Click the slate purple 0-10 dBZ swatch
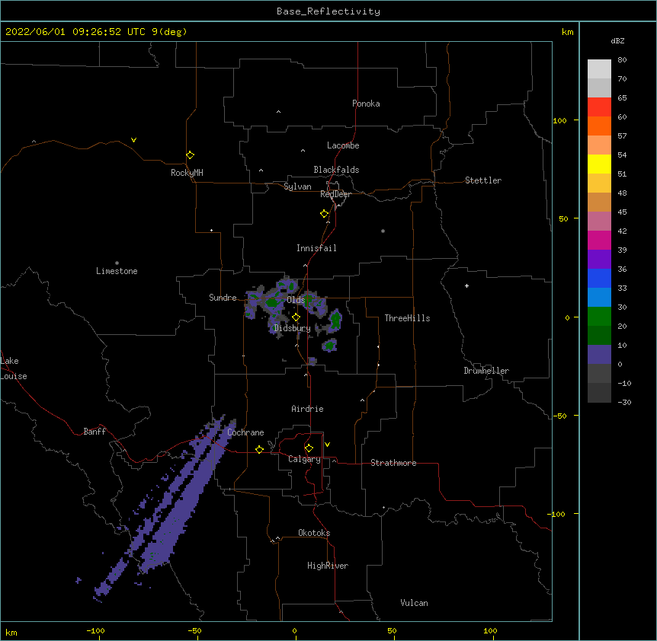 tap(599, 355)
